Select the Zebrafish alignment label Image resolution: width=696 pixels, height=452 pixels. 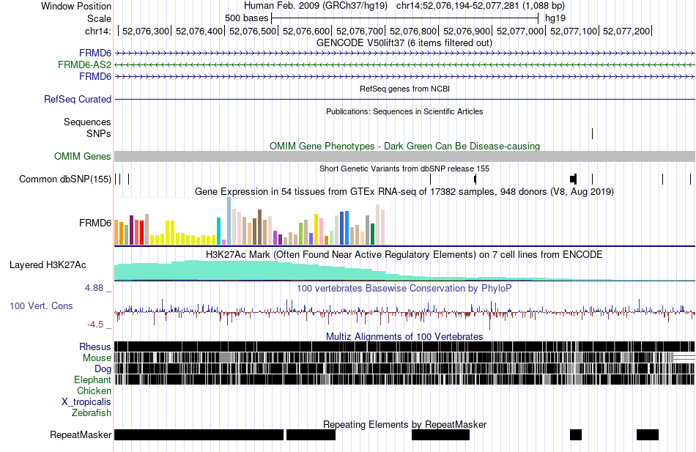pos(92,413)
